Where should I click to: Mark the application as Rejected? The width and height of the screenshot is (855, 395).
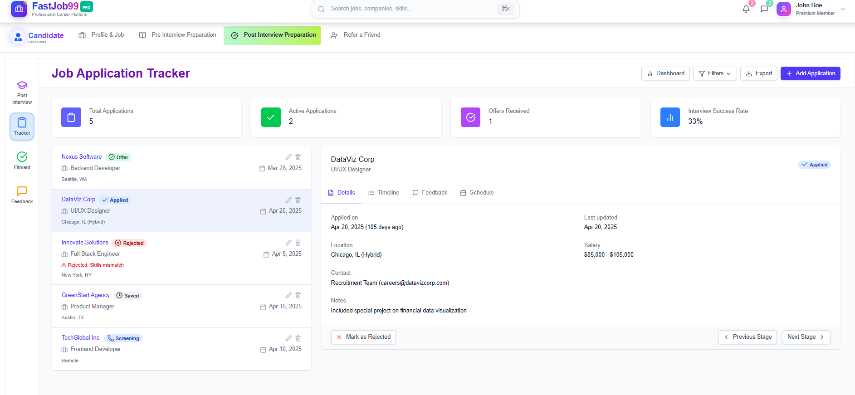(363, 337)
